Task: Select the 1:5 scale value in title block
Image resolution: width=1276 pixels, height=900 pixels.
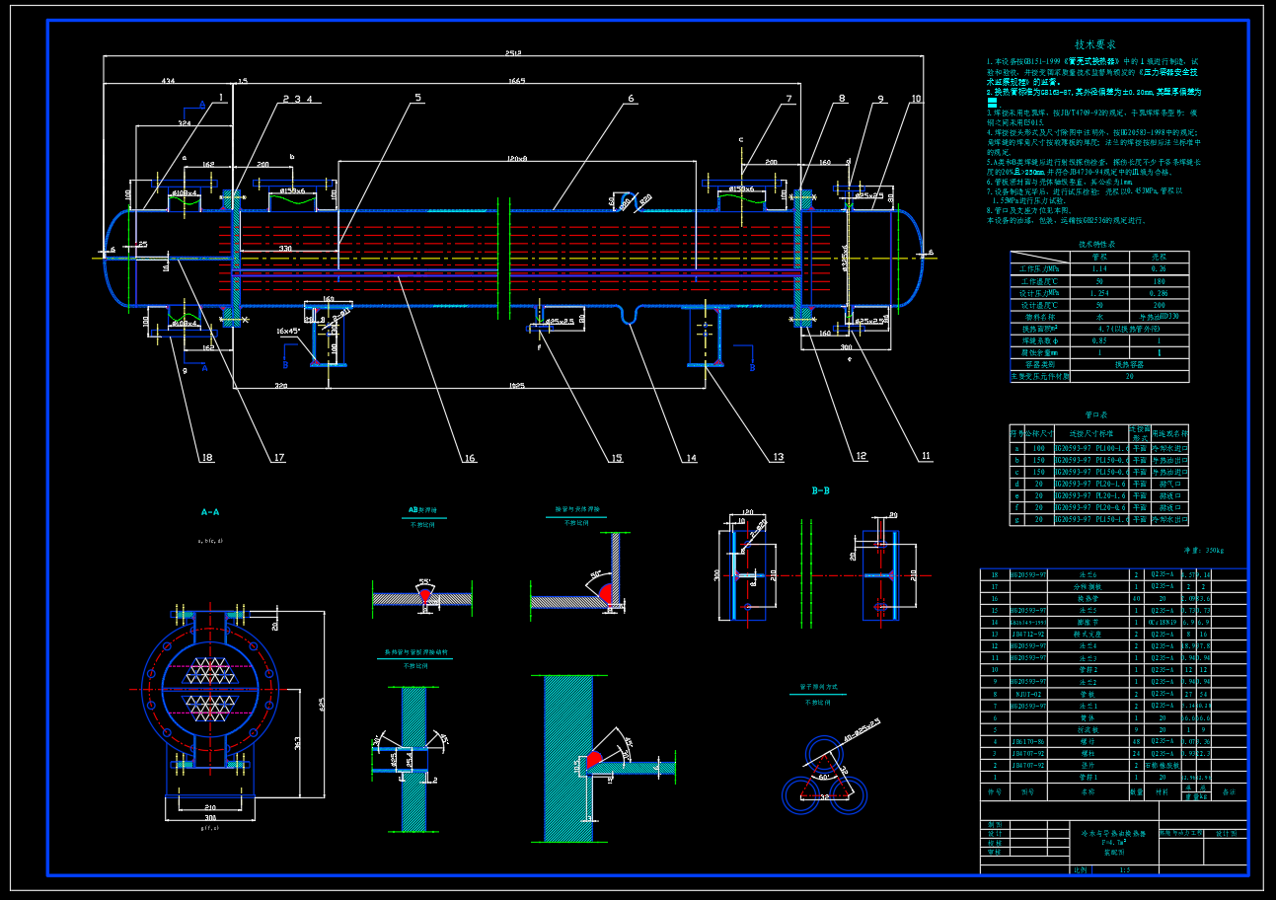Action: [1125, 870]
